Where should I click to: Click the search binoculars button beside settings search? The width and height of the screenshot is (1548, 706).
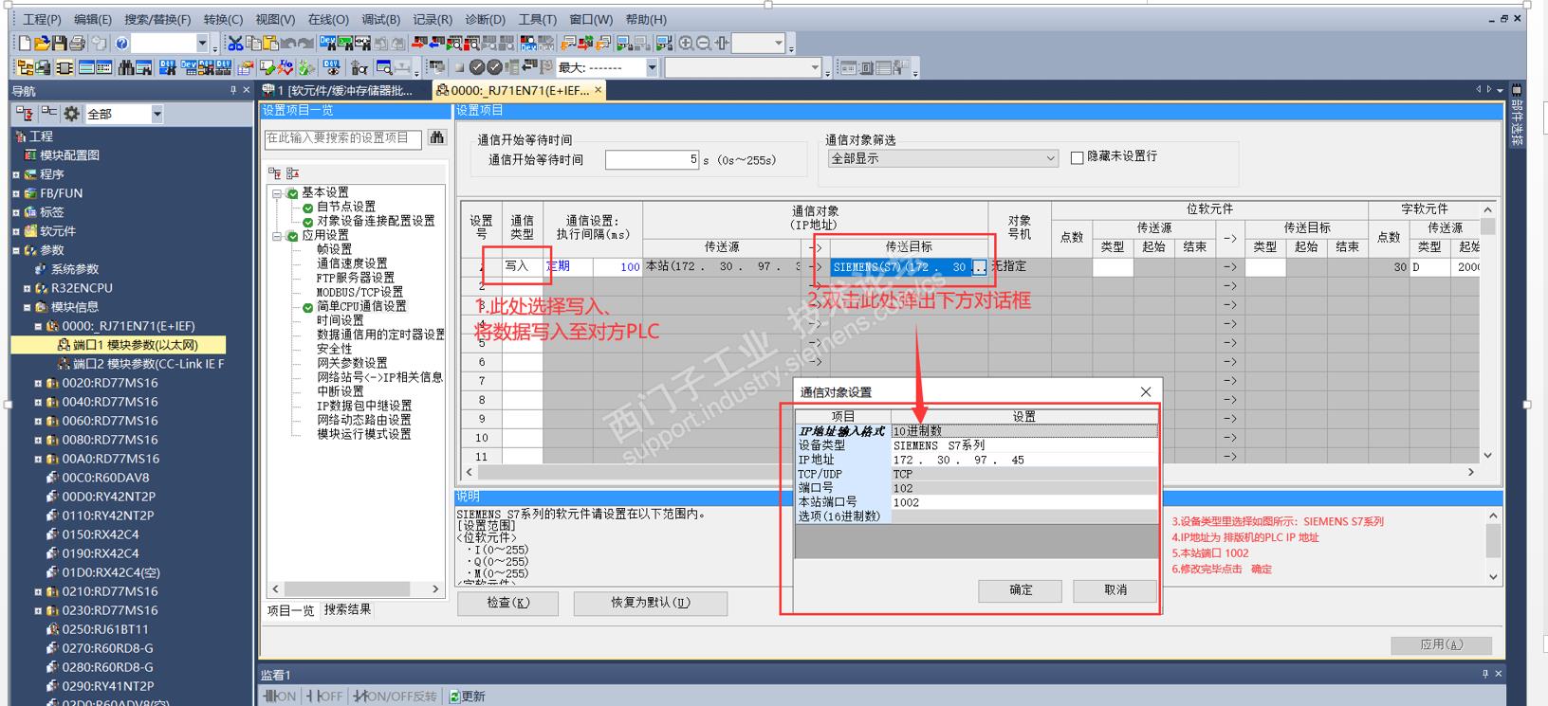437,138
